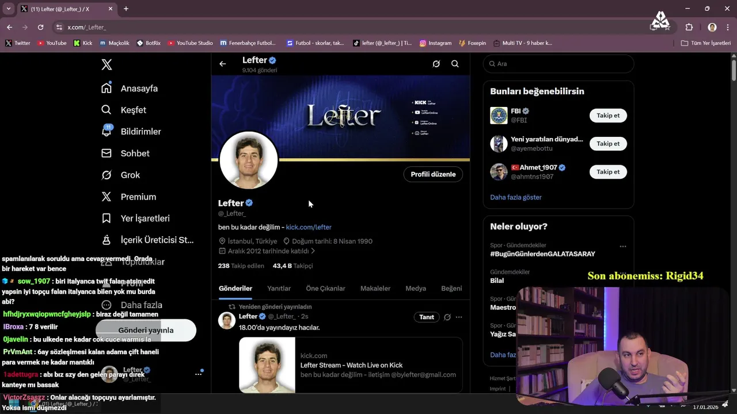Switch to the Öne Çıkanlar tab

pos(325,288)
